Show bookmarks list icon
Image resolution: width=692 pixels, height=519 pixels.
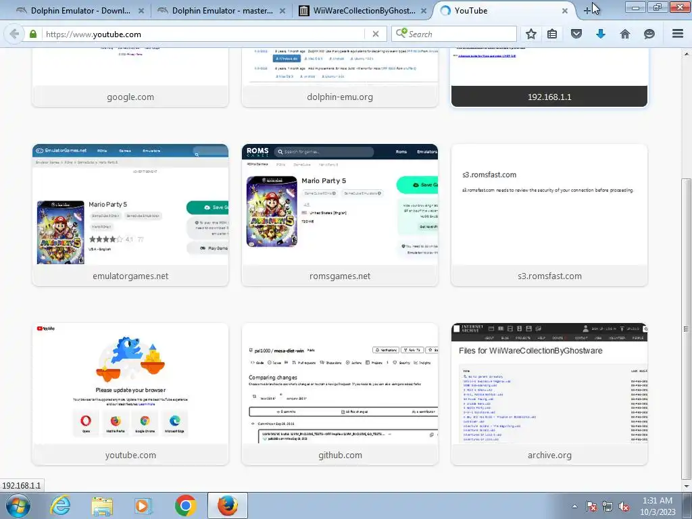(x=551, y=34)
